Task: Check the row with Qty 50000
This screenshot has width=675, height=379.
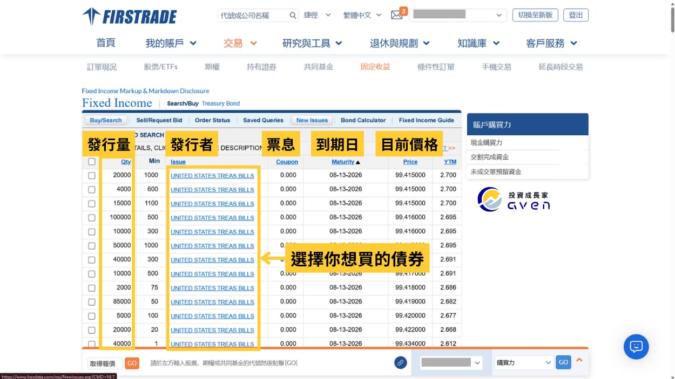Action: point(92,246)
